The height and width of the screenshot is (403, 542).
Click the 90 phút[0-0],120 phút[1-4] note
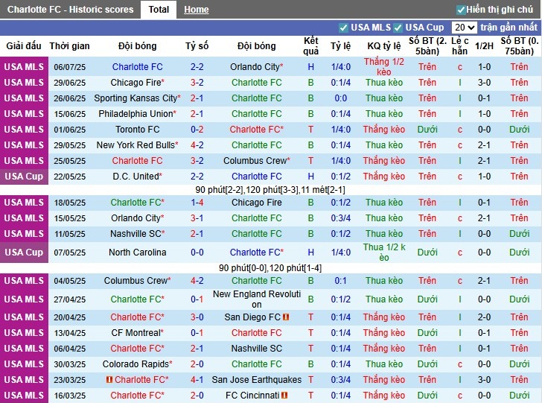(270, 268)
